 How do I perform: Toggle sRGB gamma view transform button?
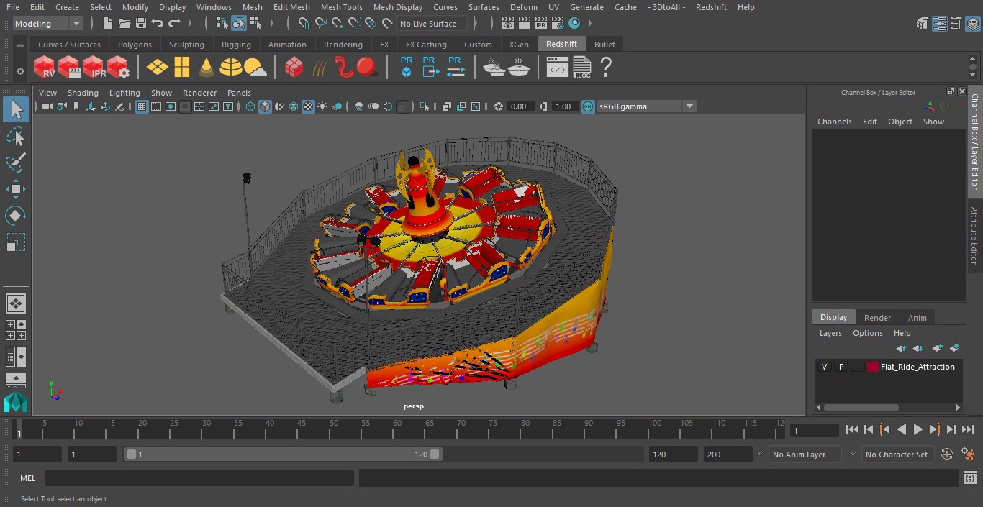pos(588,106)
